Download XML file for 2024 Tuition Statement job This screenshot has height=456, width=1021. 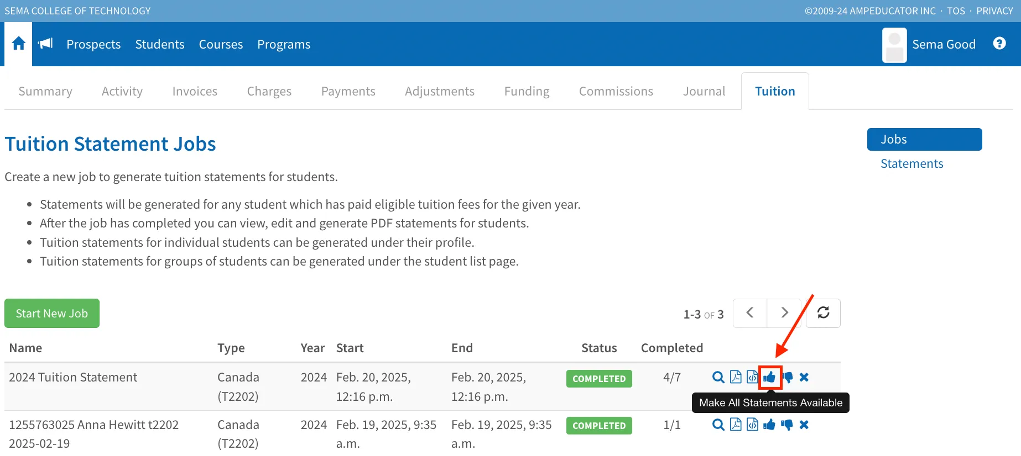click(752, 377)
